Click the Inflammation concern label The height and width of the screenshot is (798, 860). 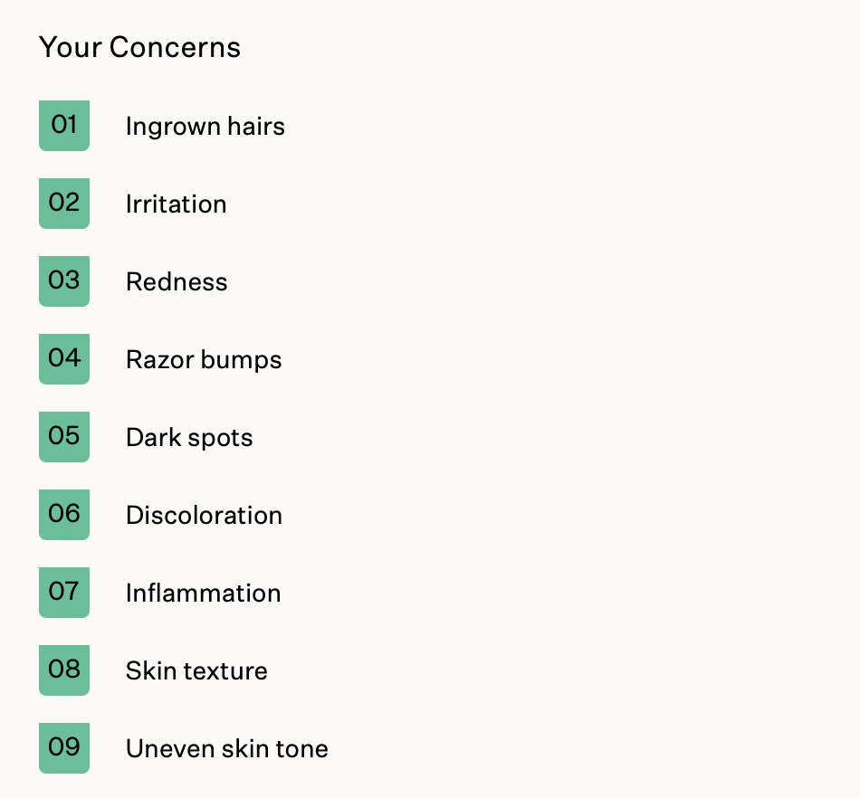pos(203,594)
